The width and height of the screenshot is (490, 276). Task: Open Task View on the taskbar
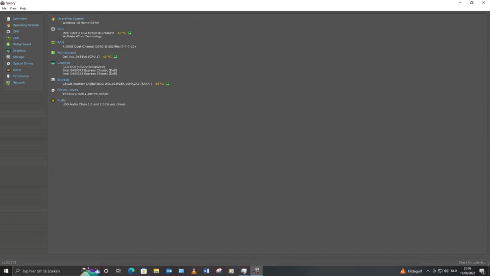pos(118,271)
